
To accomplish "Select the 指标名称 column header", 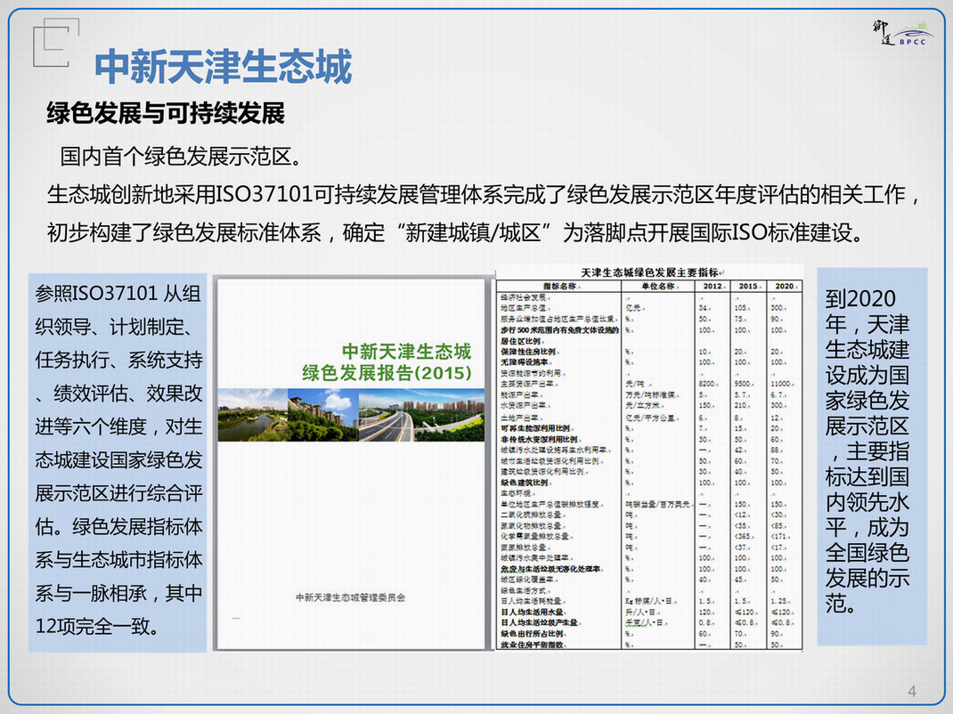I will tap(561, 286).
